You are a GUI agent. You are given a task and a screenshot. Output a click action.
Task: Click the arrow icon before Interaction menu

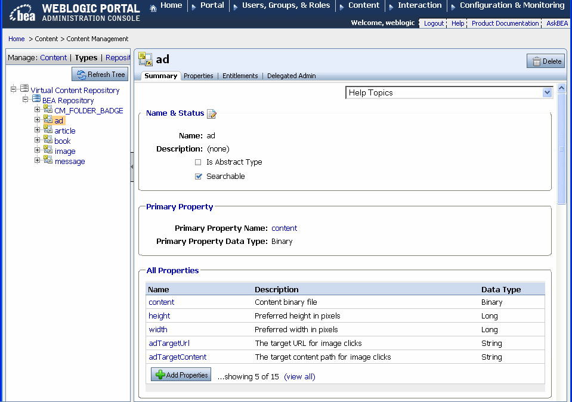click(x=391, y=7)
